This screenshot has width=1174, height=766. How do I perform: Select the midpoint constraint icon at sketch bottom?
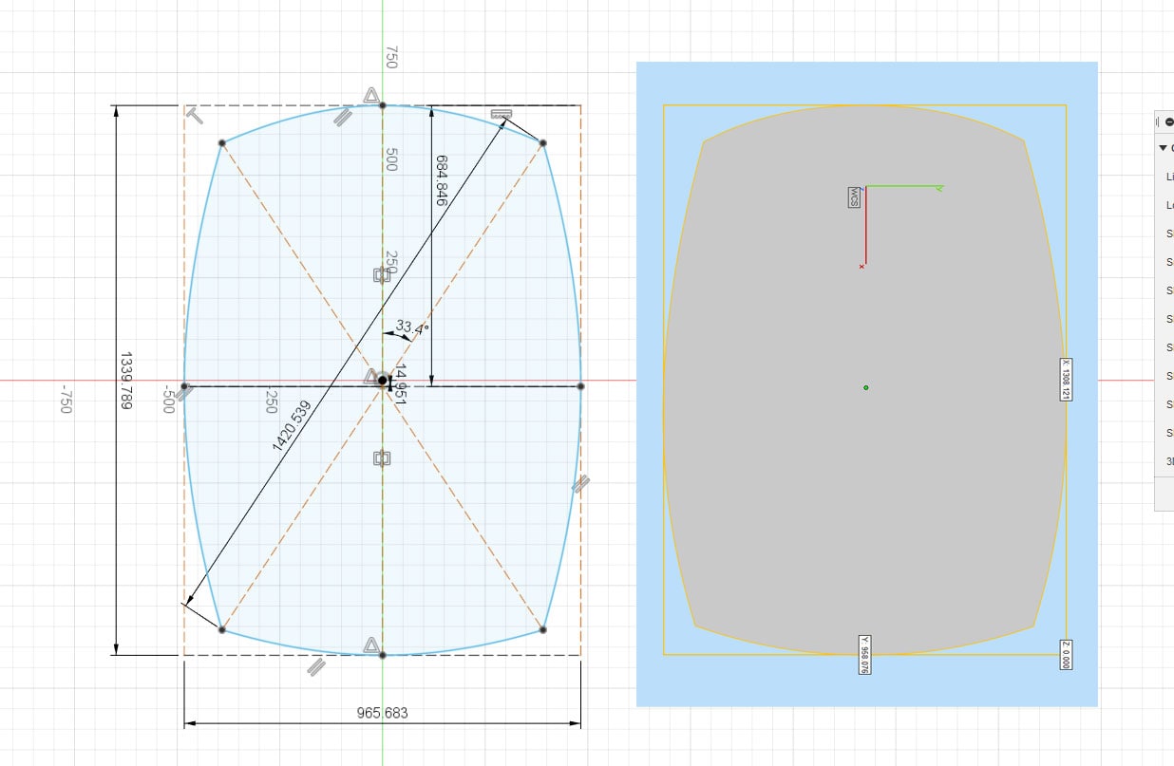(371, 645)
